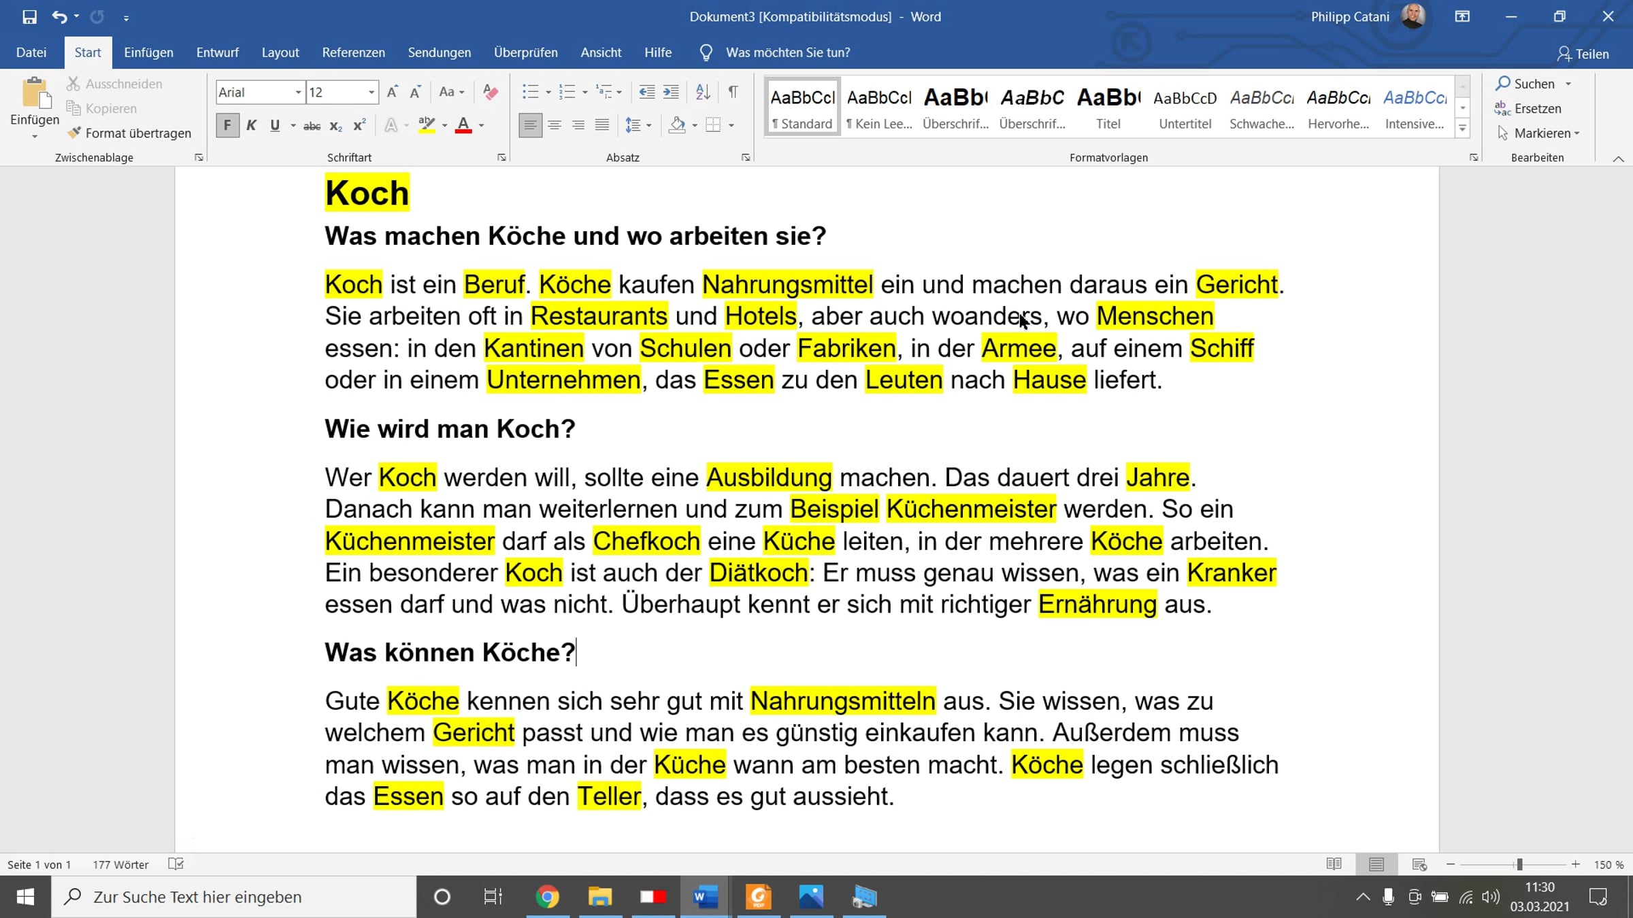Apply the strikethrough abc formatting

click(x=312, y=126)
